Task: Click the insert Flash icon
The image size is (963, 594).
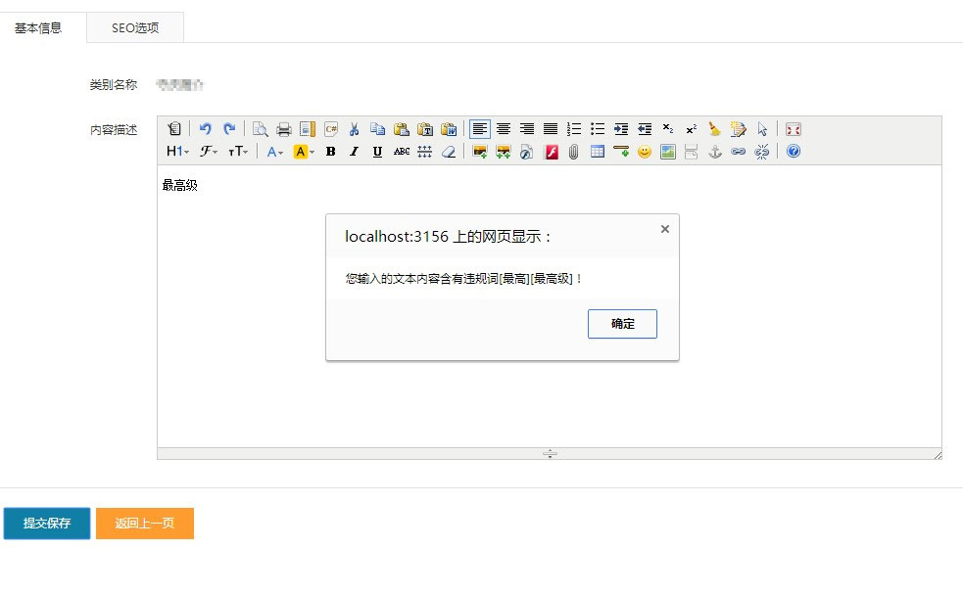Action: (x=551, y=152)
